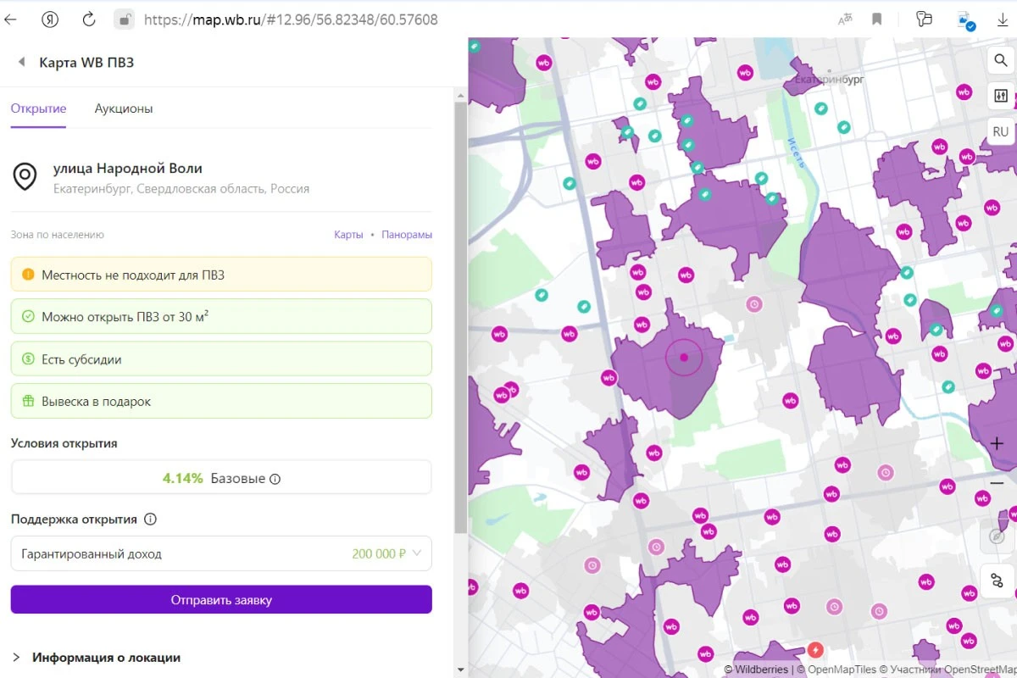Click the улица Народной Воли address title
Viewport: 1017px width, 678px height.
click(x=128, y=168)
